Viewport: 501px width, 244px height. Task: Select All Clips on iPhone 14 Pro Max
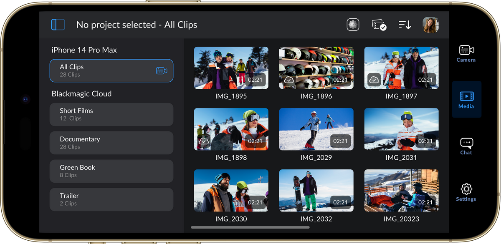[111, 70]
